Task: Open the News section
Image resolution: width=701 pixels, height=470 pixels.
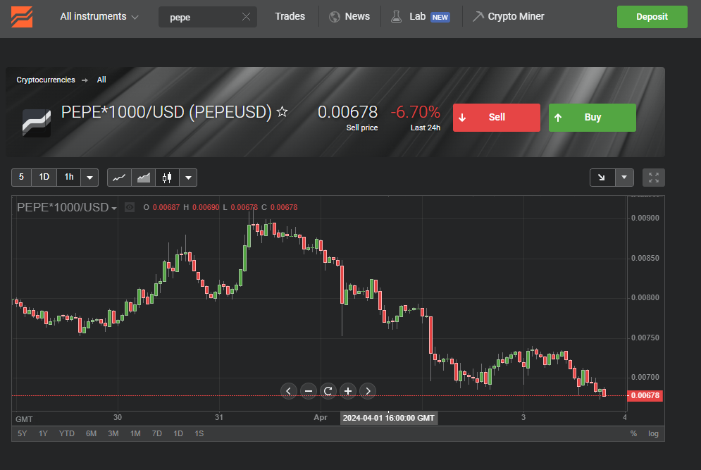Action: click(x=349, y=16)
